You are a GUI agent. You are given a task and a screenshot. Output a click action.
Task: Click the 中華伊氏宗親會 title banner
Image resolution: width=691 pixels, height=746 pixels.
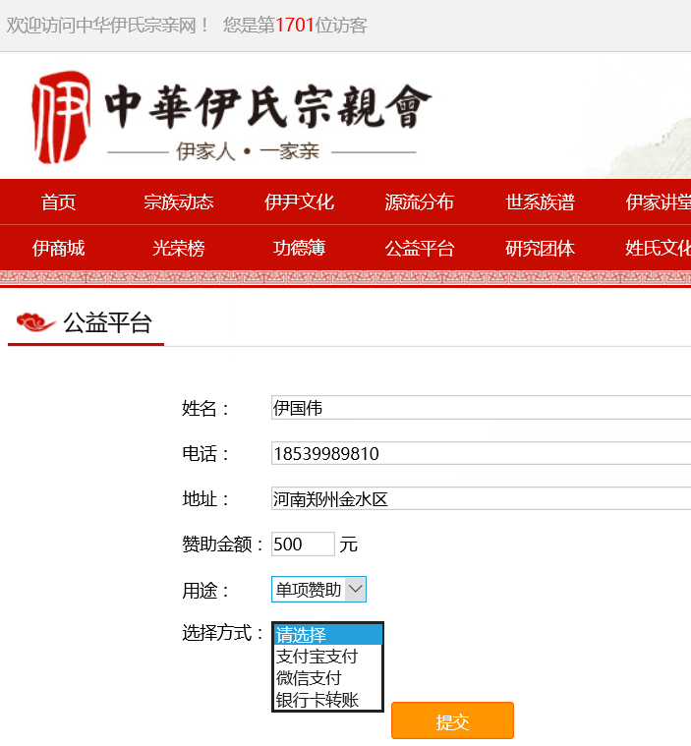pos(268,106)
